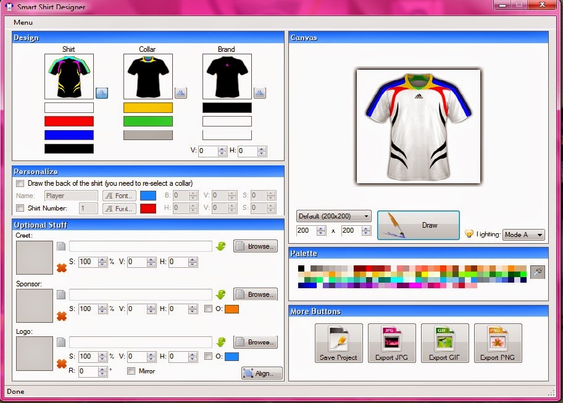Click Save Project button
The width and height of the screenshot is (563, 403).
[338, 343]
